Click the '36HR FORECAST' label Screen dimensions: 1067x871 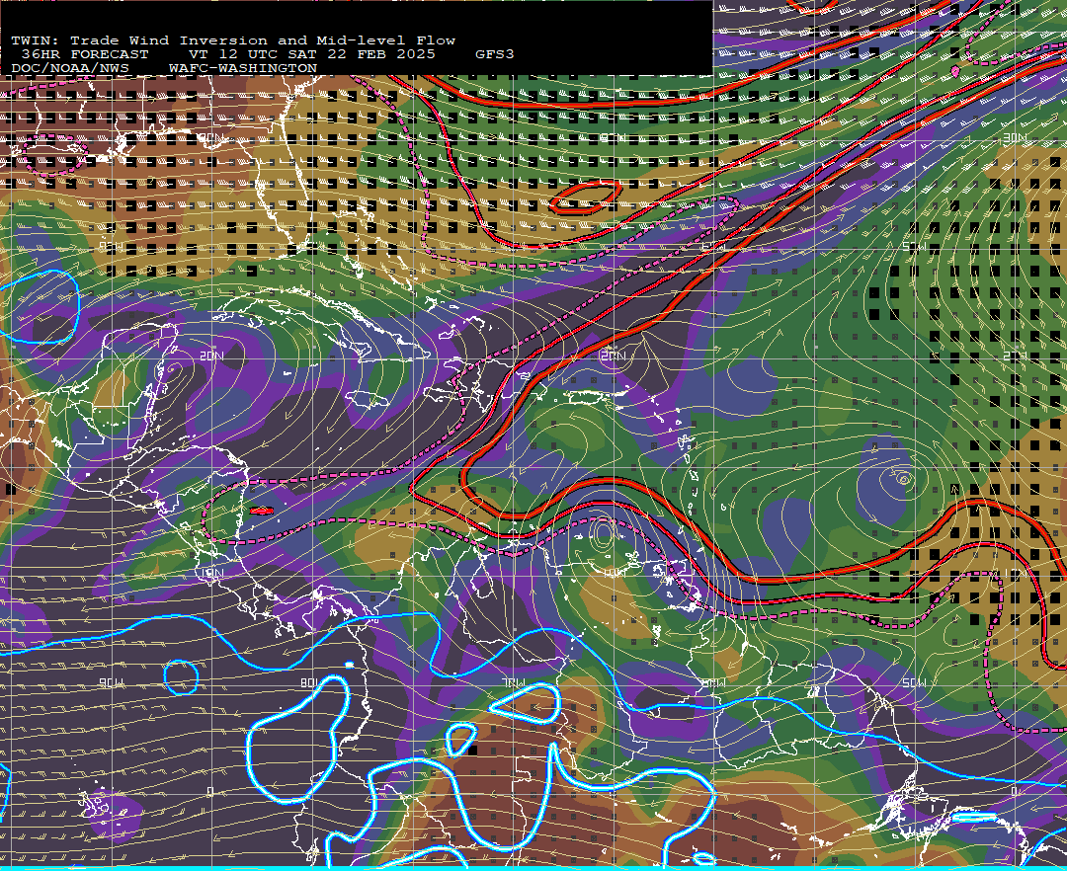click(84, 54)
